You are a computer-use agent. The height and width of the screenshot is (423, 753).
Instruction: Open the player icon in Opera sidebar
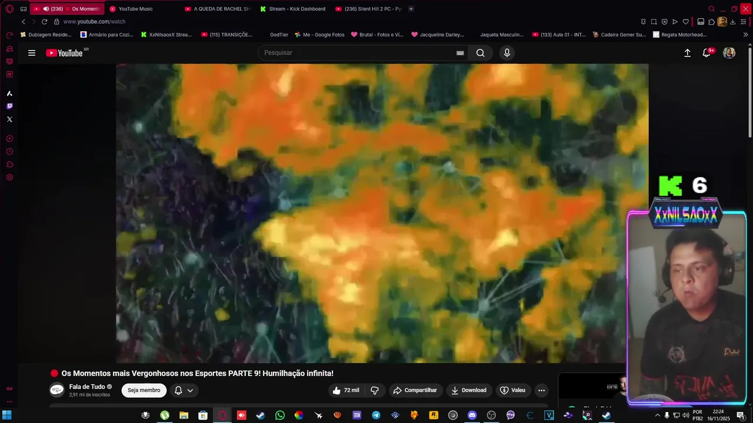pos(9,139)
